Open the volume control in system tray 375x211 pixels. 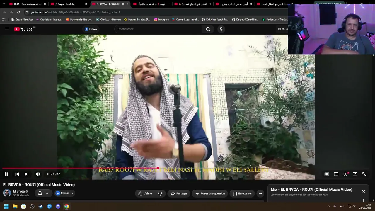(x=354, y=206)
